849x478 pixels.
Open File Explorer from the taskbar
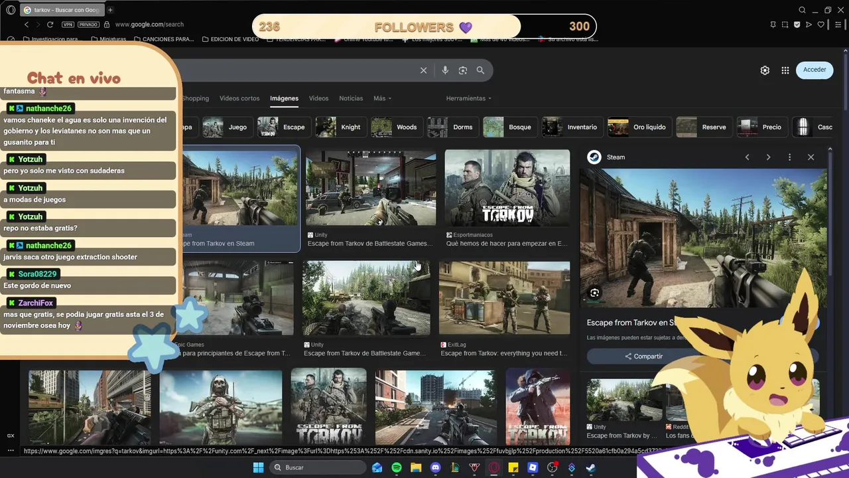point(416,467)
